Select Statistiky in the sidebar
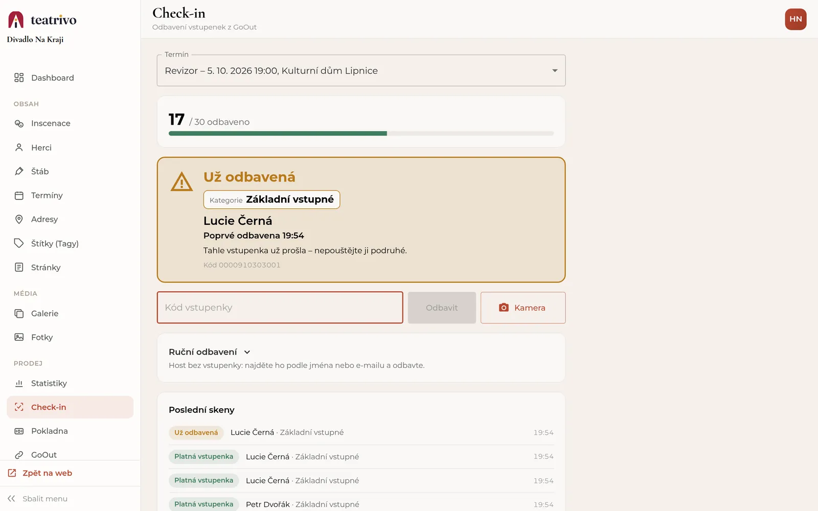Viewport: 818px width, 511px height. pyautogui.click(x=70, y=383)
